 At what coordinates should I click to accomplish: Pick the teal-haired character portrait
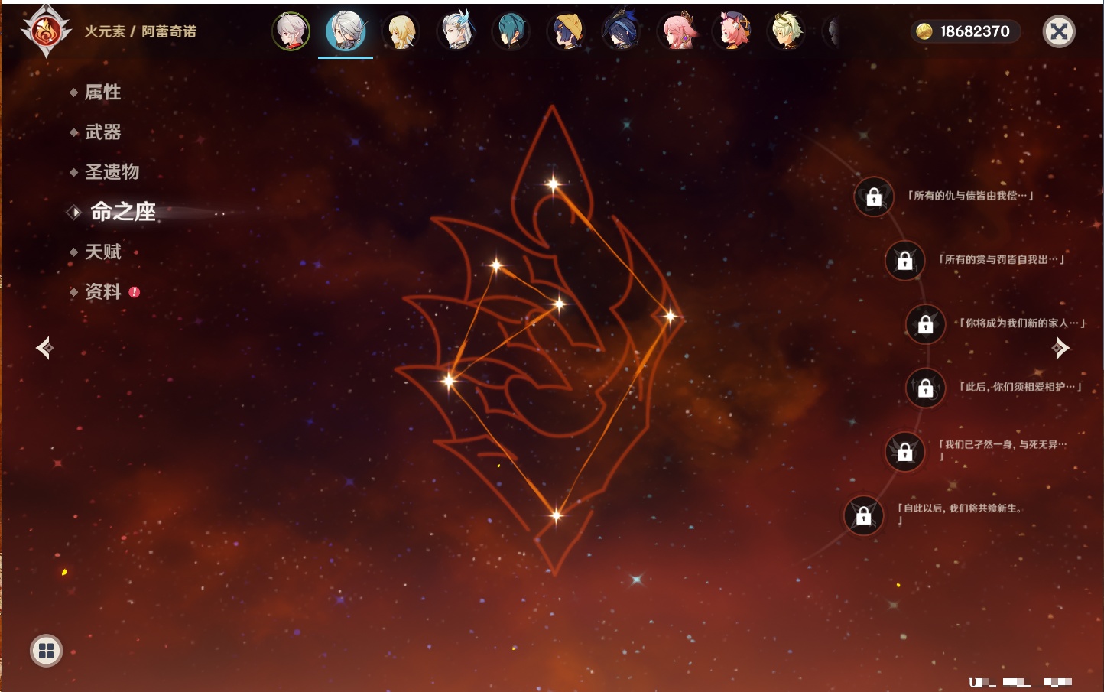[x=511, y=31]
